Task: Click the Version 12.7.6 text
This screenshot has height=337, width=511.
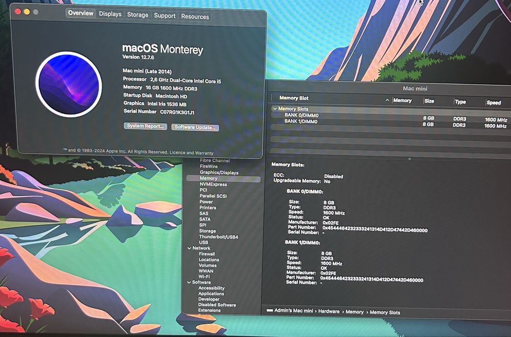Action: point(138,57)
